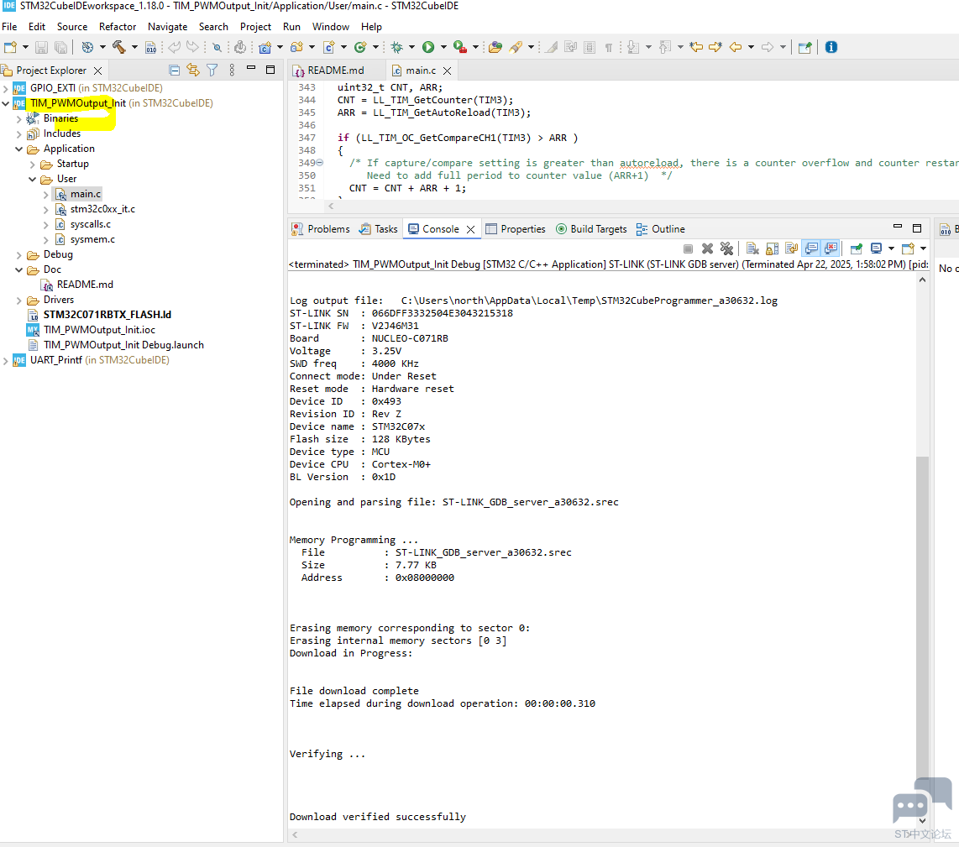The image size is (959, 847).
Task: Click the New C source file icon
Action: 328,47
